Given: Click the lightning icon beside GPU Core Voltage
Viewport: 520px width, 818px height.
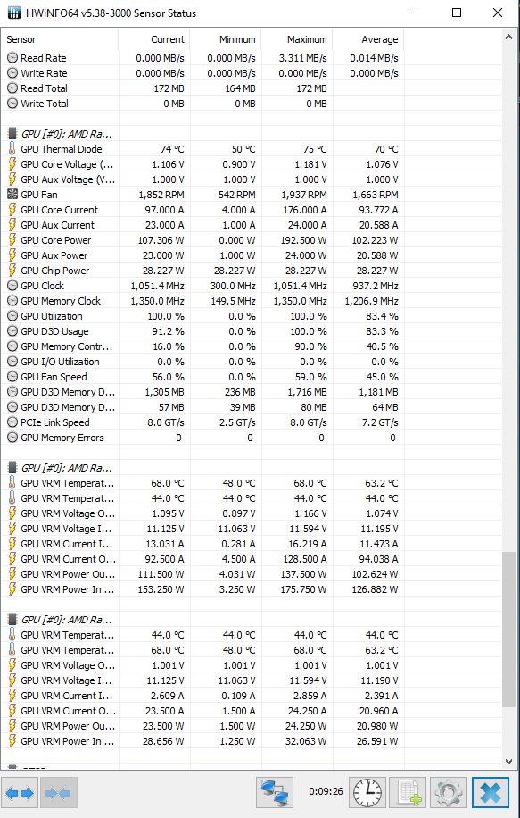Looking at the screenshot, I should [x=12, y=163].
